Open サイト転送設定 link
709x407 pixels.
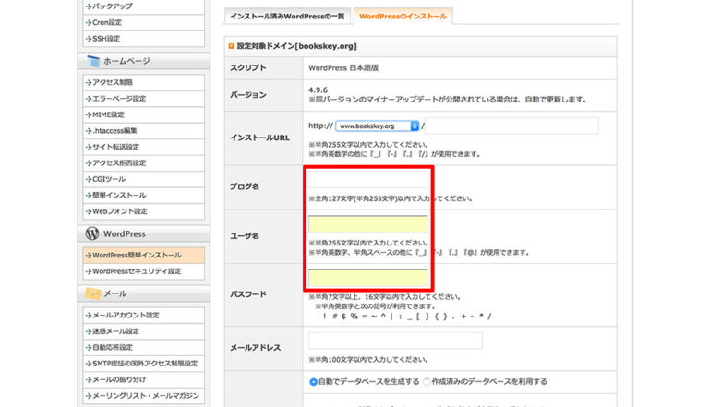pos(115,147)
